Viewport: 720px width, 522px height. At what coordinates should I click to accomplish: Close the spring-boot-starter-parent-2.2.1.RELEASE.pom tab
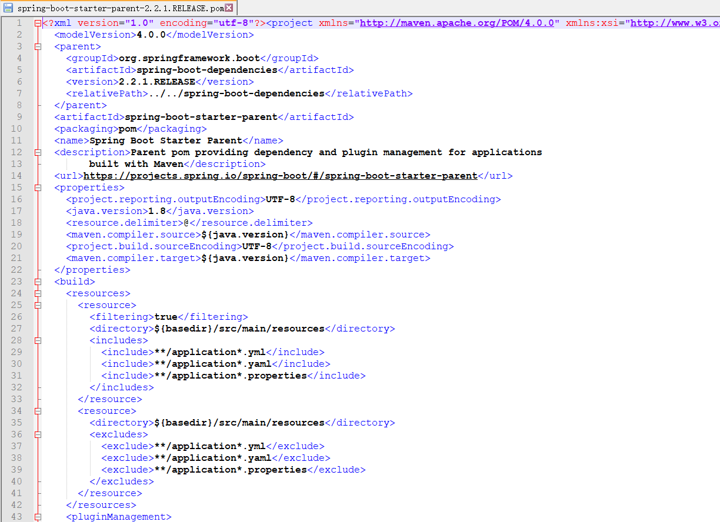click(229, 8)
